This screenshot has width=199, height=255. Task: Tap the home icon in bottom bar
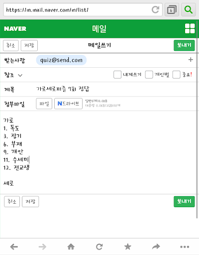(x=71, y=247)
